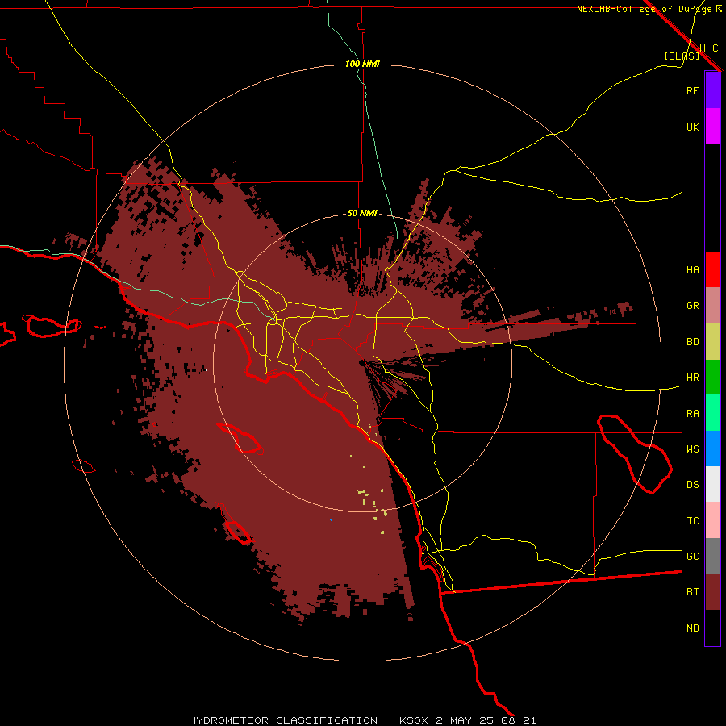
Task: Click the RF purple legend swatch
Action: [712, 90]
